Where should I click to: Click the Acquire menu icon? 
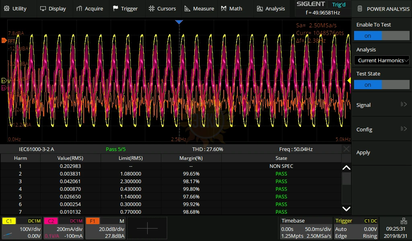pos(80,8)
